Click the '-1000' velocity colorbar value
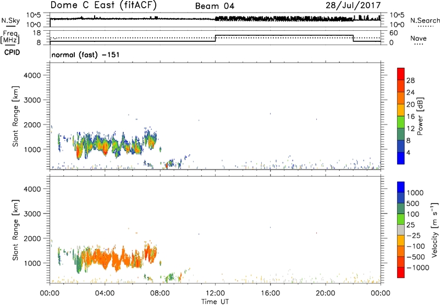This screenshot has height=305, width=440. point(418,268)
